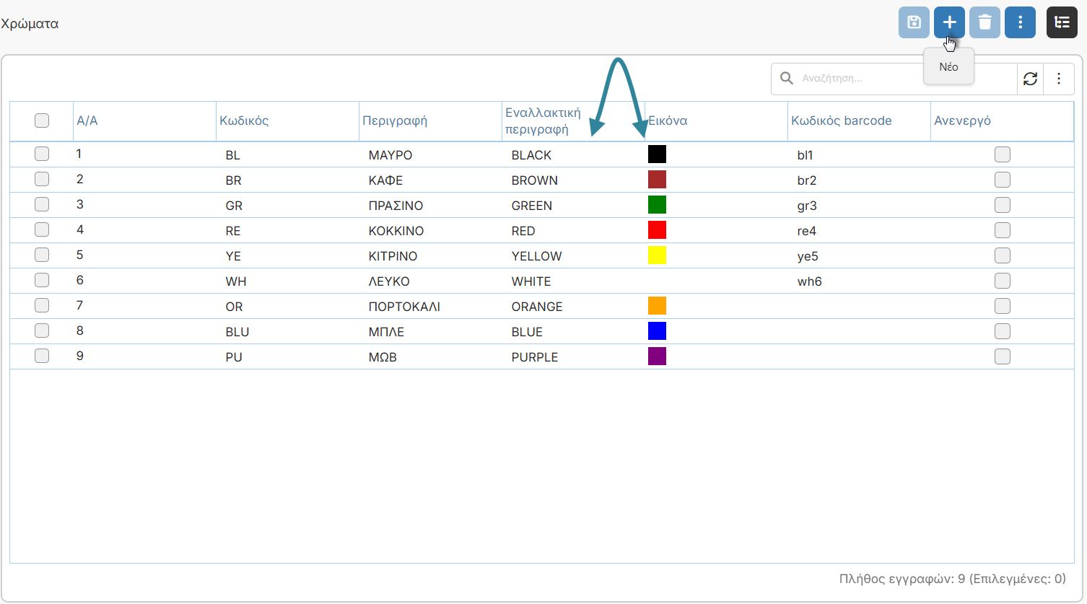Click the save disk icon

(x=914, y=22)
